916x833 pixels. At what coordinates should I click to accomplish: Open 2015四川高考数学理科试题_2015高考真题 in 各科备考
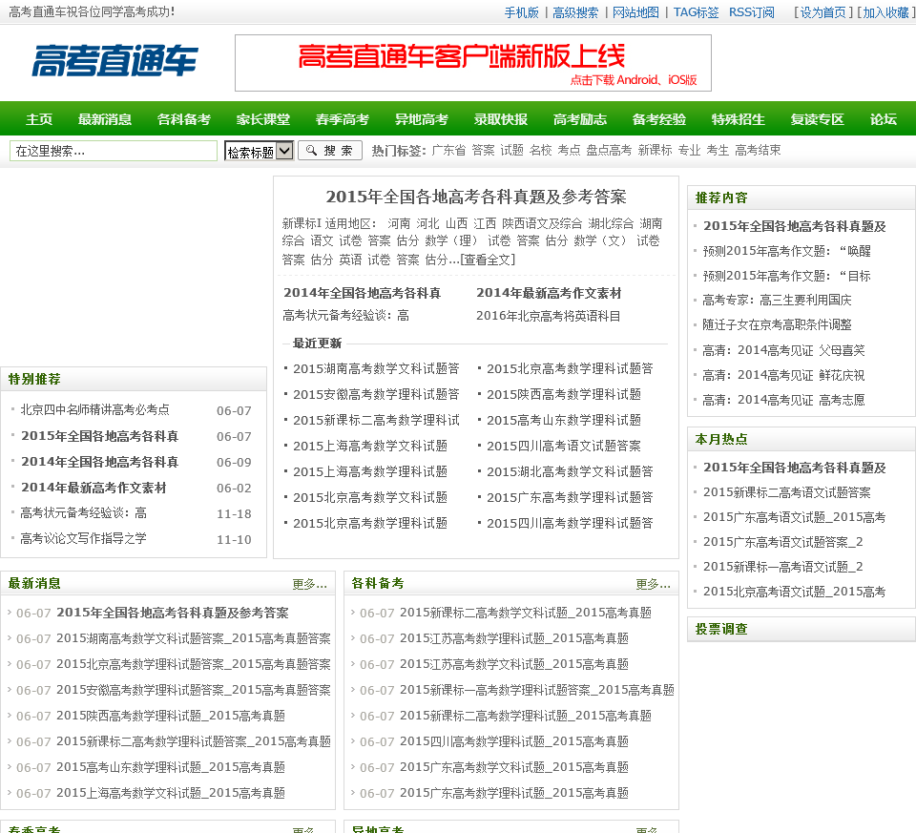point(514,741)
